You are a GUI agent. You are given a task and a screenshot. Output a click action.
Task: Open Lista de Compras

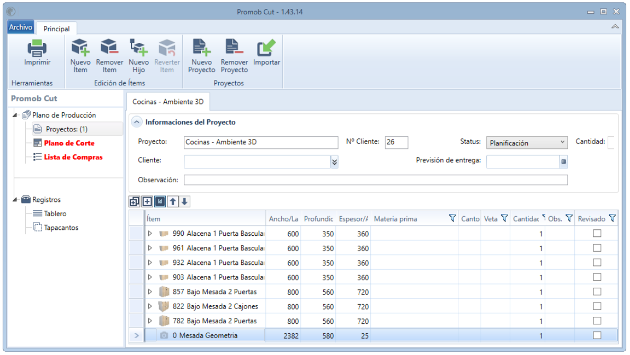73,157
